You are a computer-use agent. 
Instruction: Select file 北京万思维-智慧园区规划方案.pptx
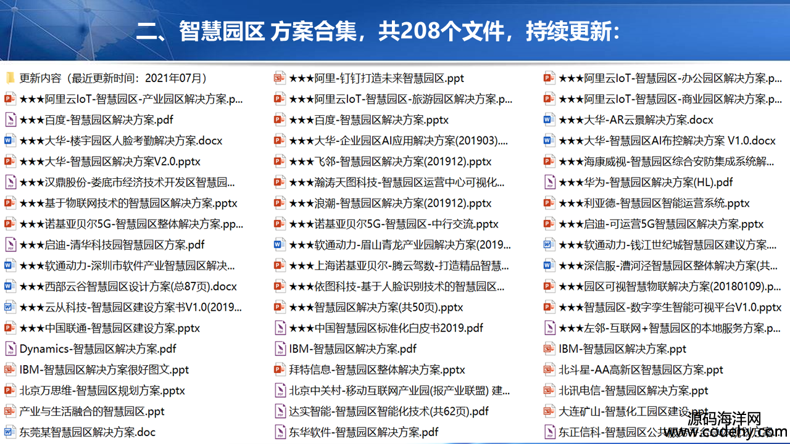coord(95,390)
